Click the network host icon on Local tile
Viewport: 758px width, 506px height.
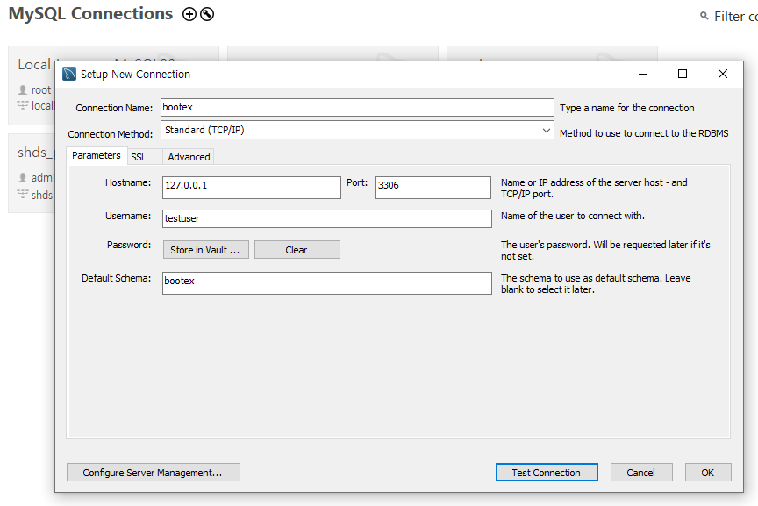pos(22,105)
